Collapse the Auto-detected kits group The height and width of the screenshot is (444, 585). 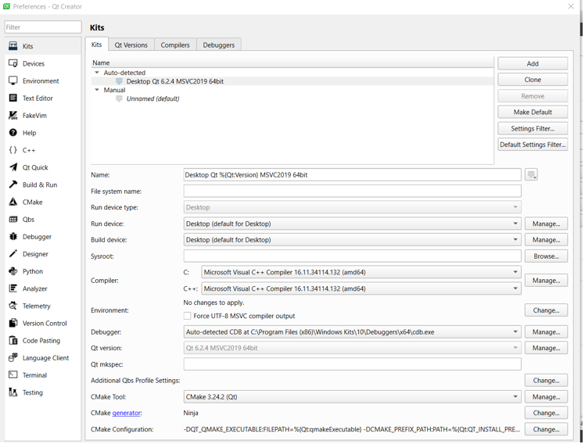97,73
